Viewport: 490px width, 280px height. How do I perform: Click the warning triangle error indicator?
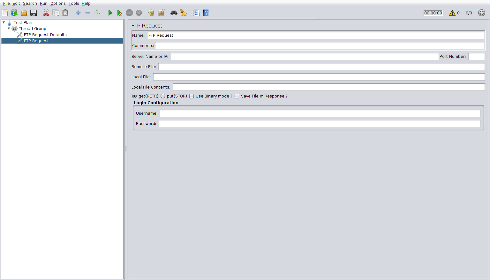[x=453, y=13]
